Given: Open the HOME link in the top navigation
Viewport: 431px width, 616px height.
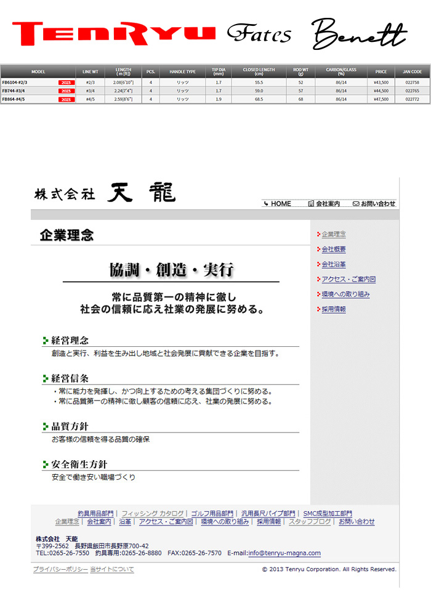Looking at the screenshot, I should click(x=281, y=204).
